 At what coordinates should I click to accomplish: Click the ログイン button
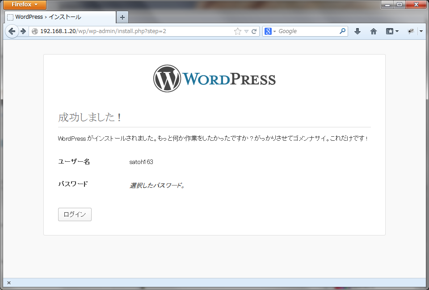75,214
